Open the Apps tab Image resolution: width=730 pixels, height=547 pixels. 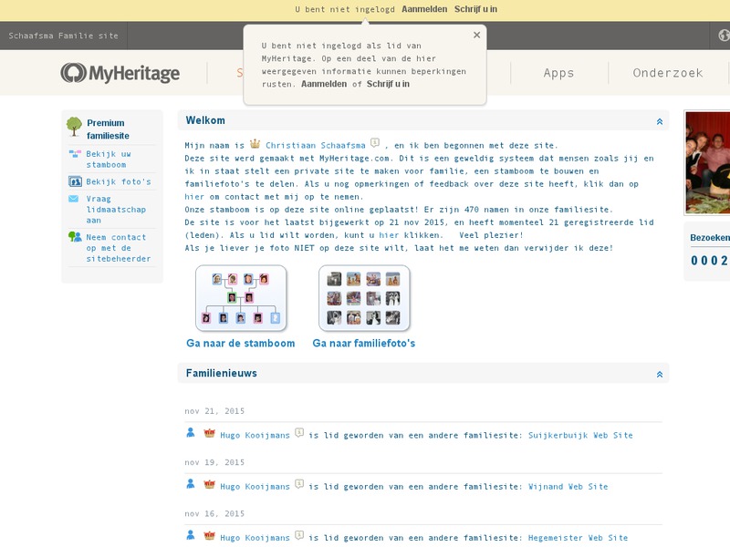[x=558, y=71]
